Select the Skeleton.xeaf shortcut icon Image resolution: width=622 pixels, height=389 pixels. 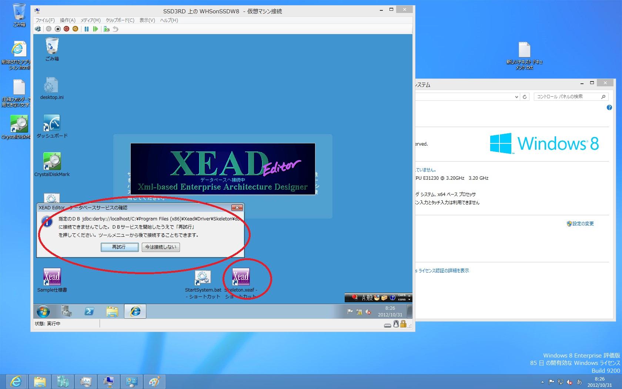click(241, 283)
